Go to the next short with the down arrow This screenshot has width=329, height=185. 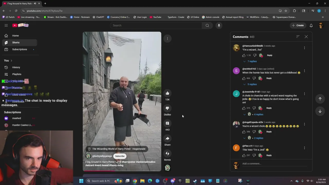pos(320,111)
